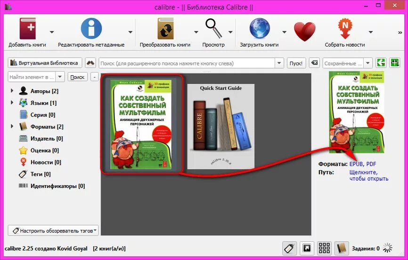Image resolution: width=408 pixels, height=260 pixels.
Task: Show more toolbar items with chevron
Action: coord(400,33)
